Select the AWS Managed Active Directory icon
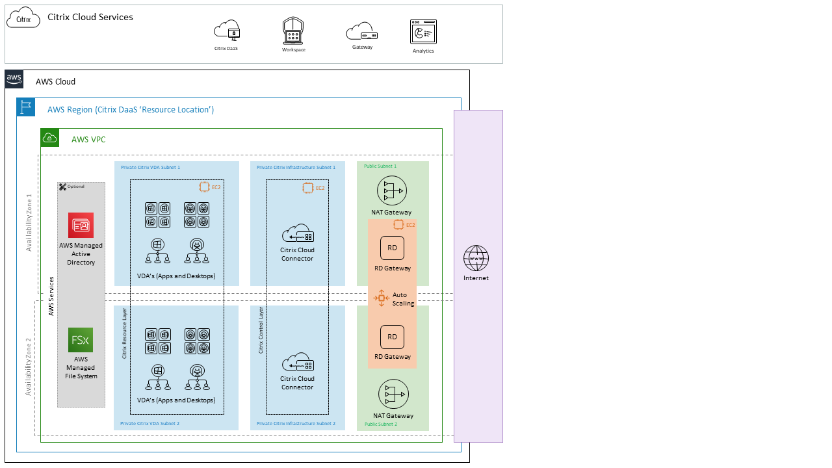Screen dimensions: 832x468 (x=81, y=225)
